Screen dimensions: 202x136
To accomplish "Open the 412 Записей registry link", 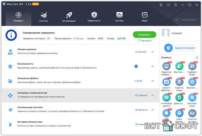I will 141,95.
